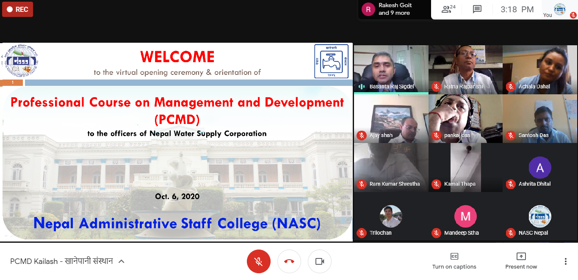Click Mandeep Stha's pink M avatar
Image resolution: width=578 pixels, height=280 pixels.
465,217
